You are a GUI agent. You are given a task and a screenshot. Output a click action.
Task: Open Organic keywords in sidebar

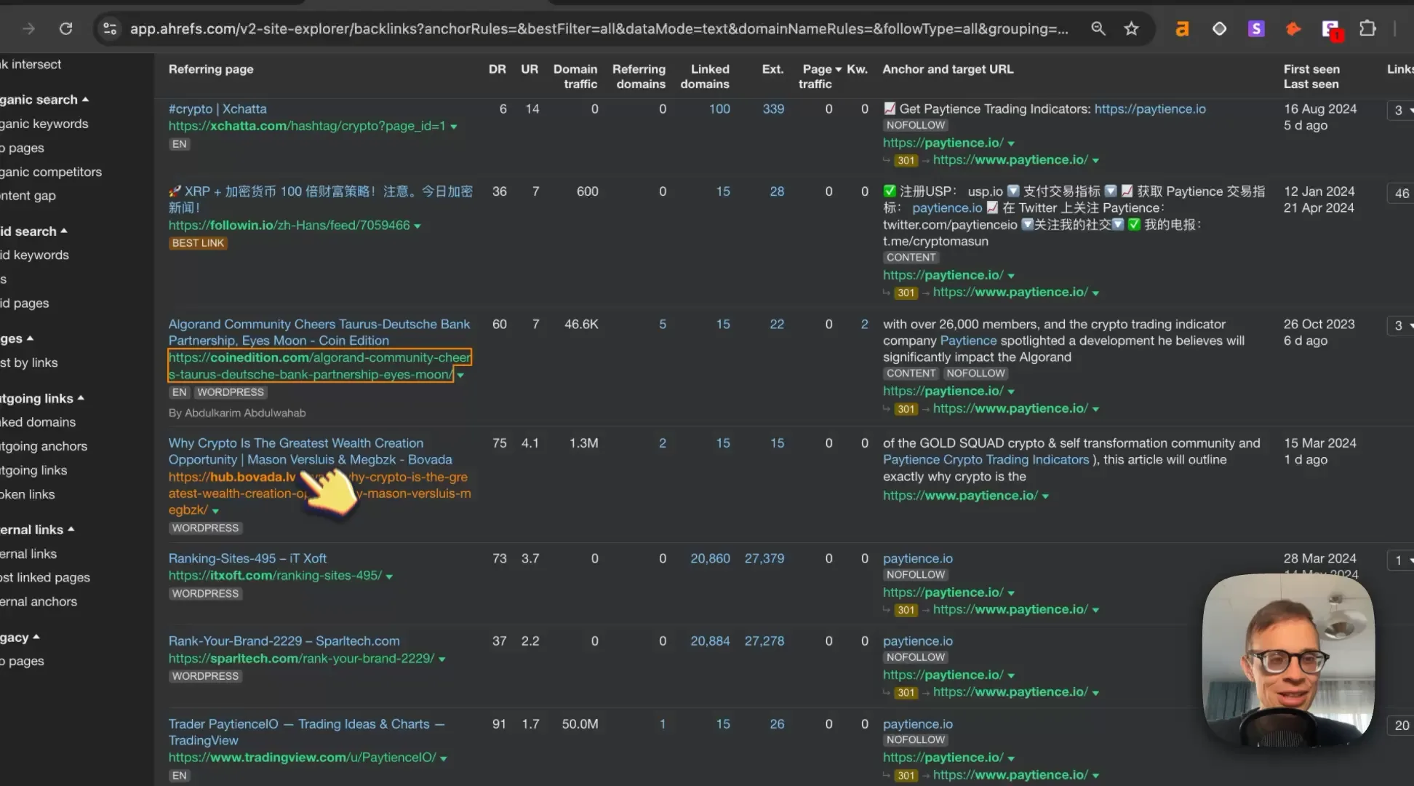[44, 124]
